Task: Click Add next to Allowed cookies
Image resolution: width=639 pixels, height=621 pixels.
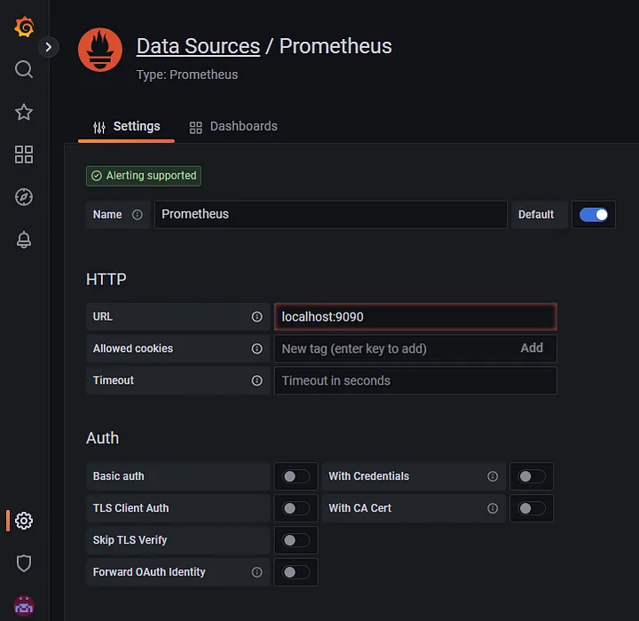Action: click(532, 348)
